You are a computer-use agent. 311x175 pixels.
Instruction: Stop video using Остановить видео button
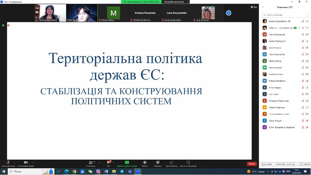coord(26,163)
